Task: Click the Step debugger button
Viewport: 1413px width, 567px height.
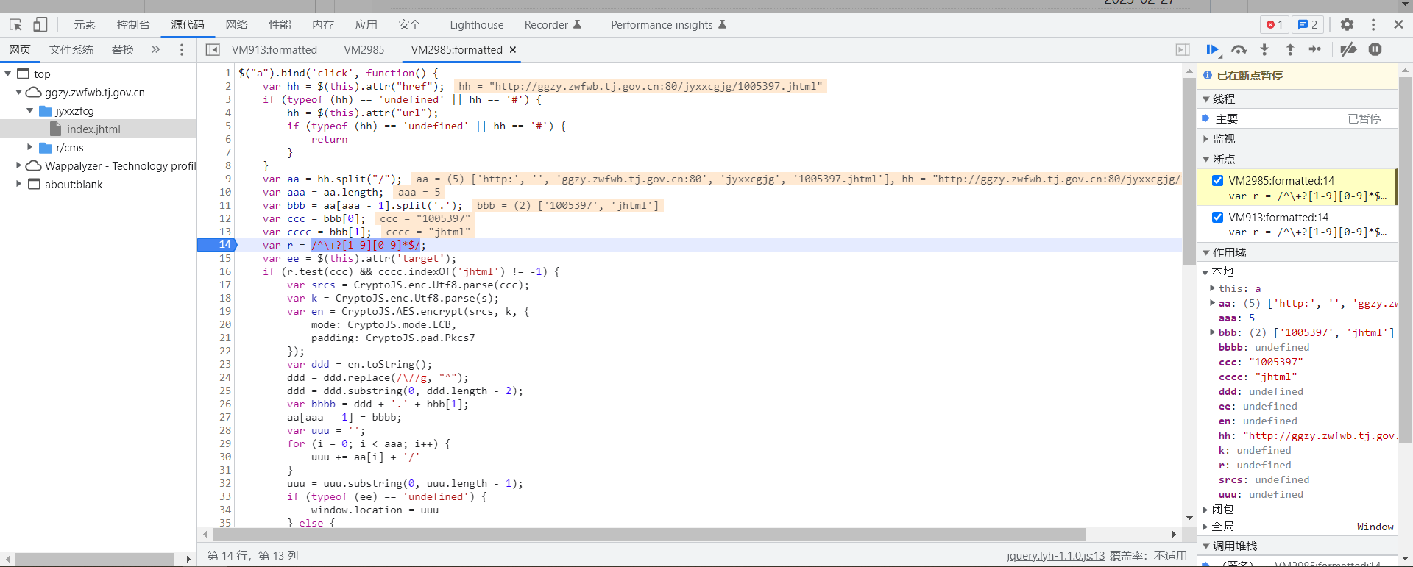Action: (1315, 50)
